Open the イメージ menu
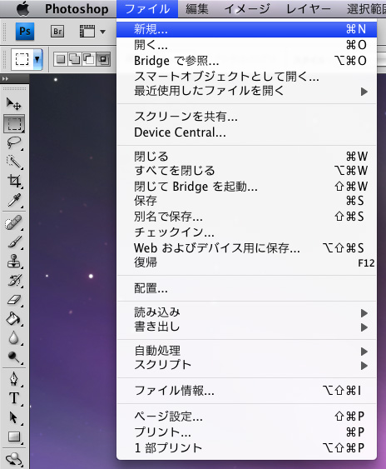This screenshot has height=469, width=386. [x=247, y=9]
